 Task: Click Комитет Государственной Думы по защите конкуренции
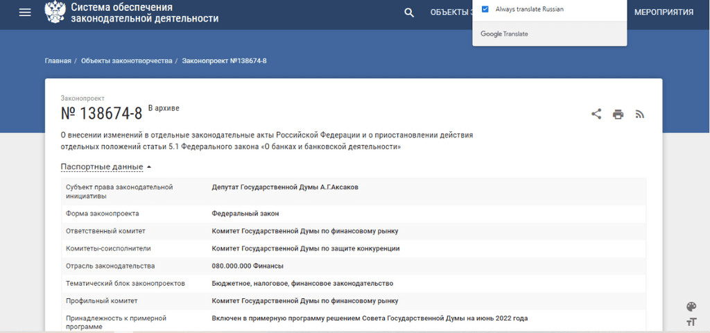click(306, 249)
